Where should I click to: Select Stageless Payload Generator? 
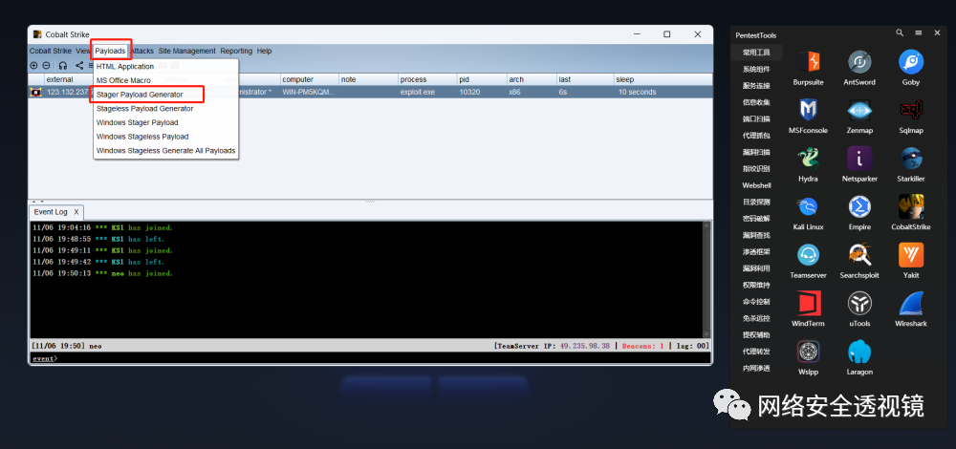tap(165, 109)
